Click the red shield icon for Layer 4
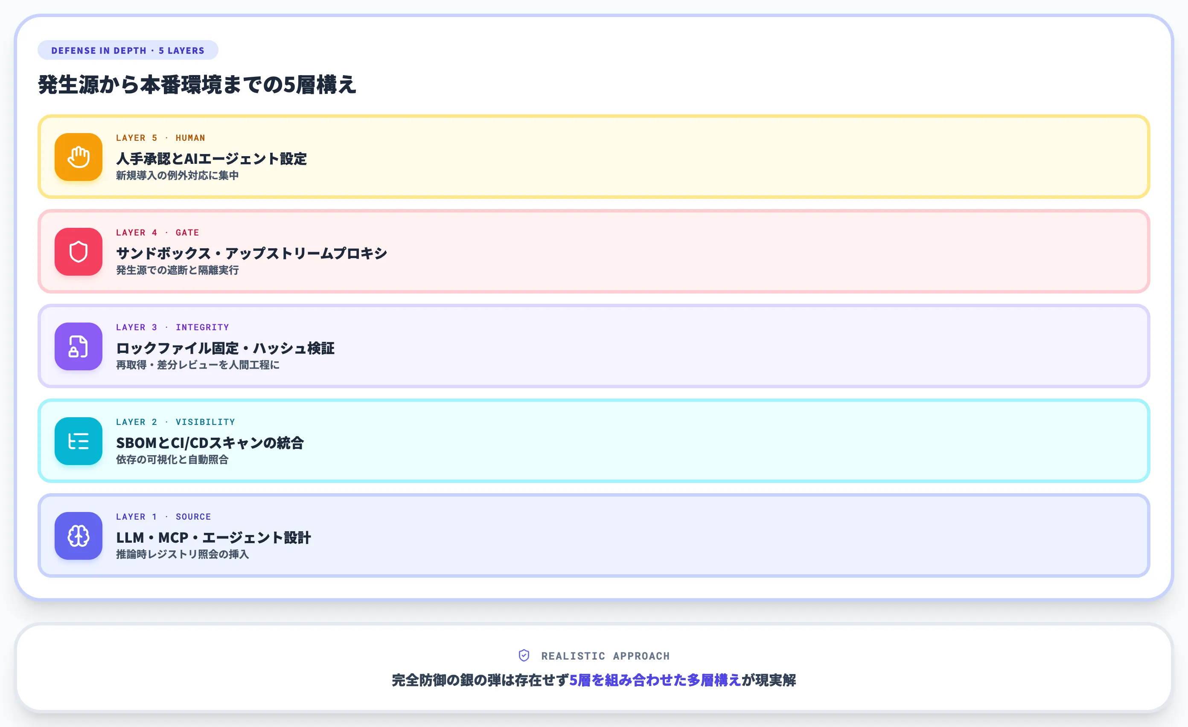This screenshot has height=727, width=1188. tap(78, 252)
